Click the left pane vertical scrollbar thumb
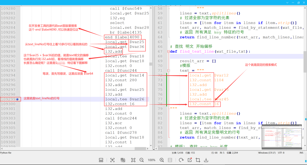This screenshot has height=165, width=307. pyautogui.click(x=151, y=64)
